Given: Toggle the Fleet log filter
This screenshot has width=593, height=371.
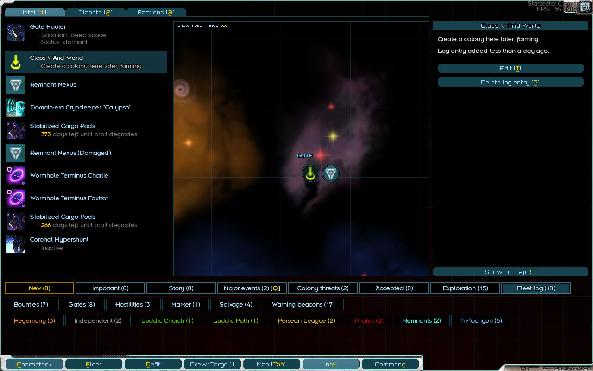Looking at the screenshot, I should coord(536,288).
